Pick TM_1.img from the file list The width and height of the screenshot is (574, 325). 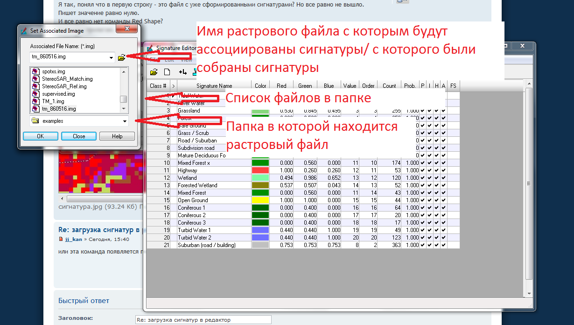53,101
